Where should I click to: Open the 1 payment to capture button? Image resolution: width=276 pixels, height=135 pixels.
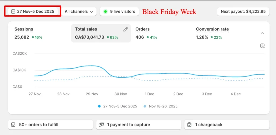[x=139, y=125]
